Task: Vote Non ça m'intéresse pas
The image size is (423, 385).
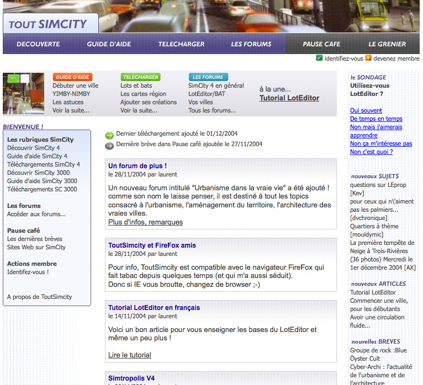Action: 381,143
